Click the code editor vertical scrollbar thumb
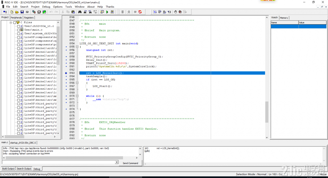 [267, 112]
